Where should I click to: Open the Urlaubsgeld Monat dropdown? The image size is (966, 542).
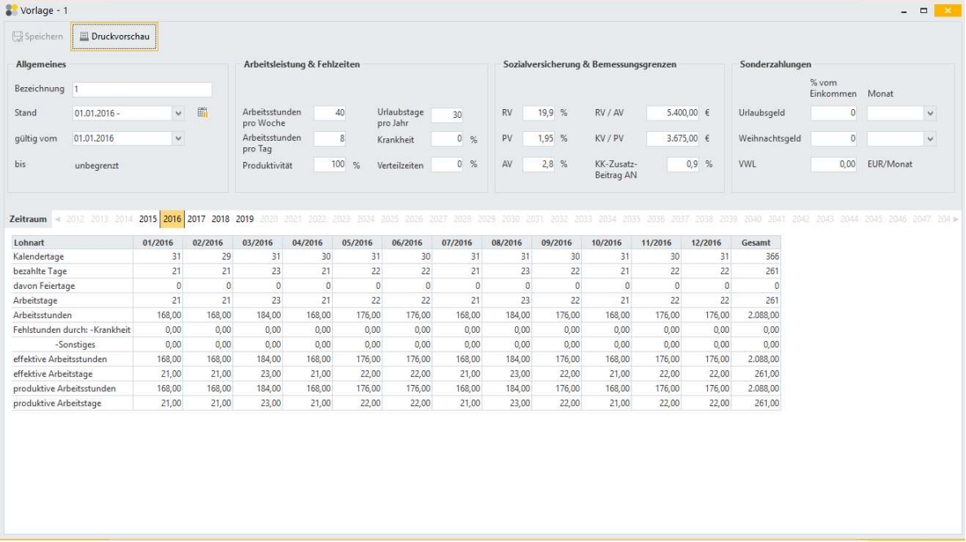[x=930, y=113]
